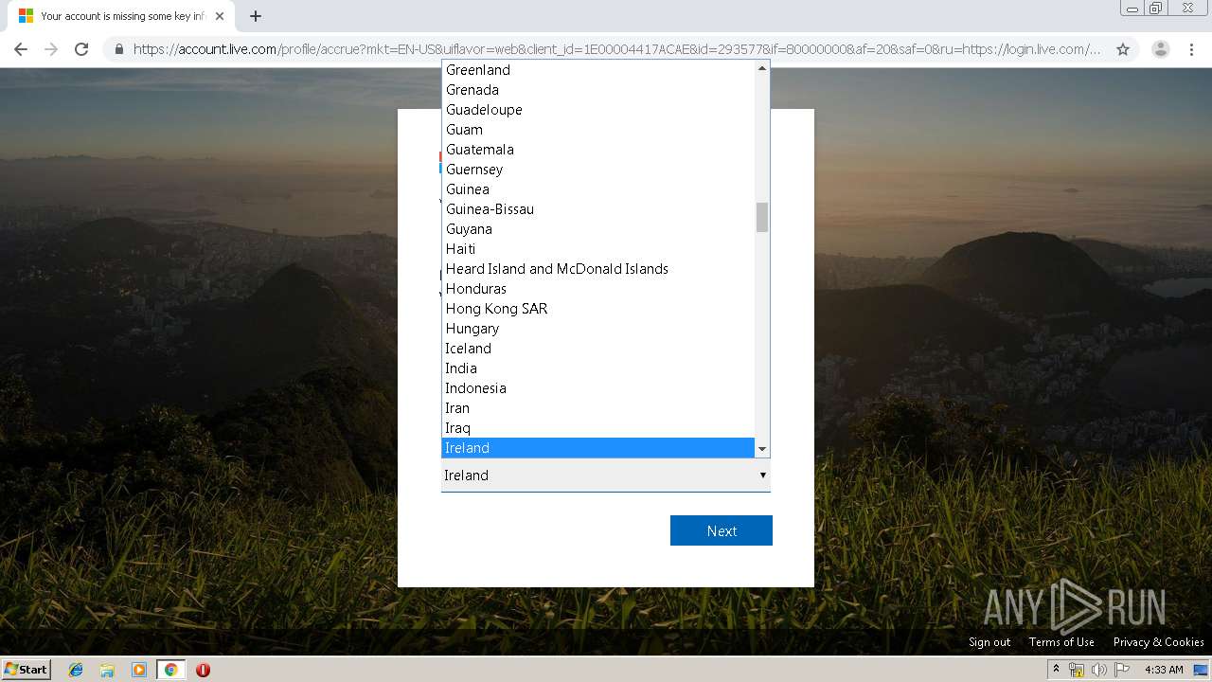1212x682 pixels.
Task: Open media player taskbar icon
Action: pyautogui.click(x=139, y=670)
